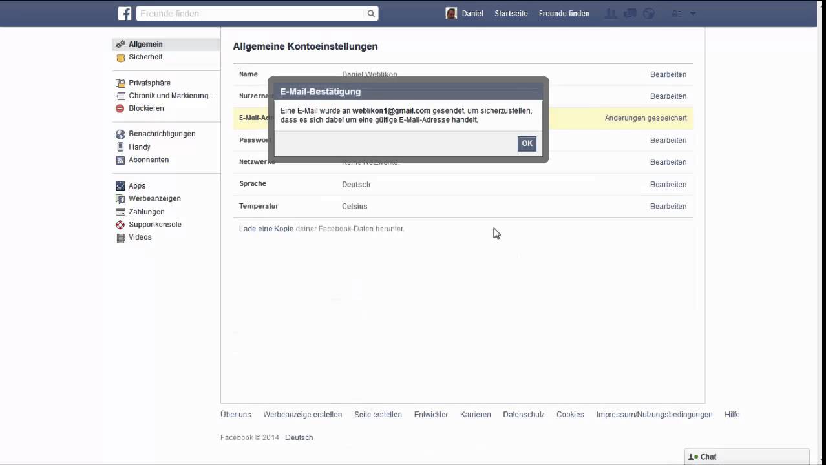Click the Privatsphäre lock icon
This screenshot has height=465, width=826.
click(120, 83)
